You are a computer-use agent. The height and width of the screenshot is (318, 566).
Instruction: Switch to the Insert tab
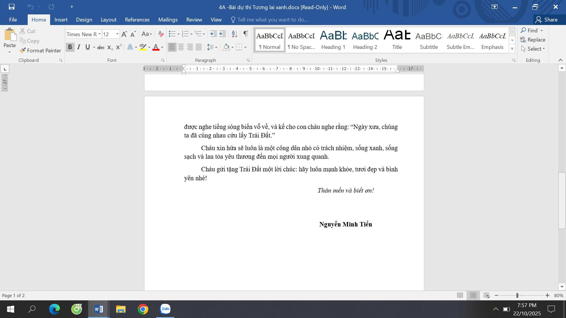61,20
